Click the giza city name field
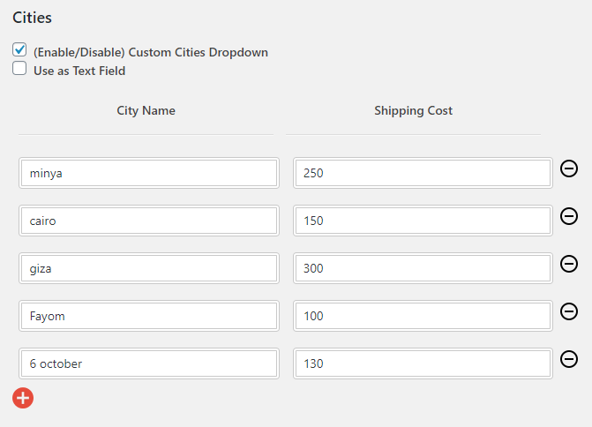 [x=149, y=268]
